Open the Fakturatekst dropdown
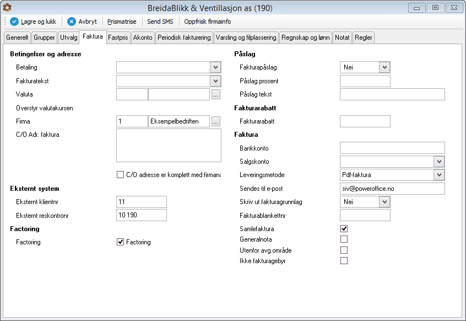This screenshot has width=466, height=321. click(215, 81)
